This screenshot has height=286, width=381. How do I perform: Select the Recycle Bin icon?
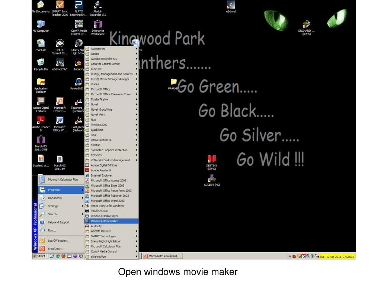pyautogui.click(x=41, y=65)
